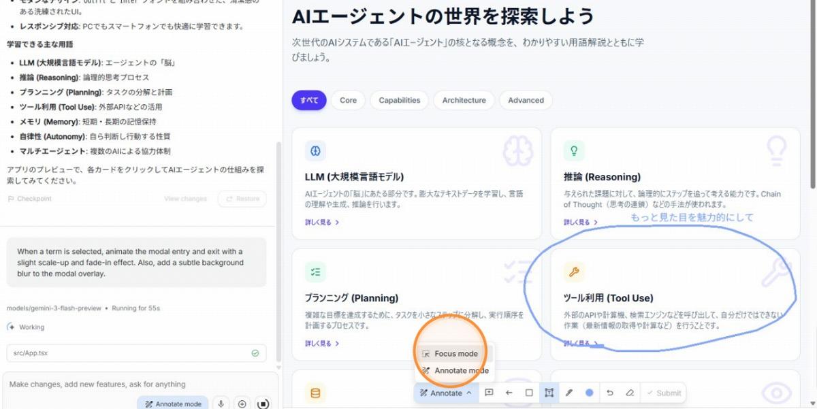Filter by the Architecture category
This screenshot has height=409, width=817.
click(x=464, y=100)
